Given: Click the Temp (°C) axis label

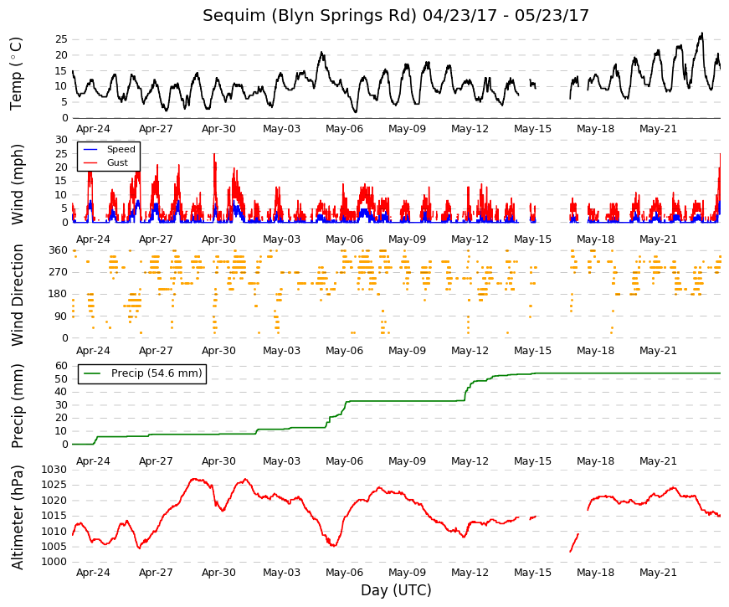Looking at the screenshot, I should [x=16, y=74].
